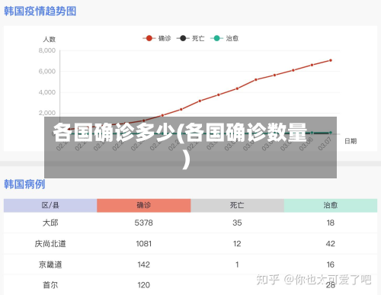The image size is (381, 295).
Task: Toggle the 死亡 legend series
Action: 190,38
